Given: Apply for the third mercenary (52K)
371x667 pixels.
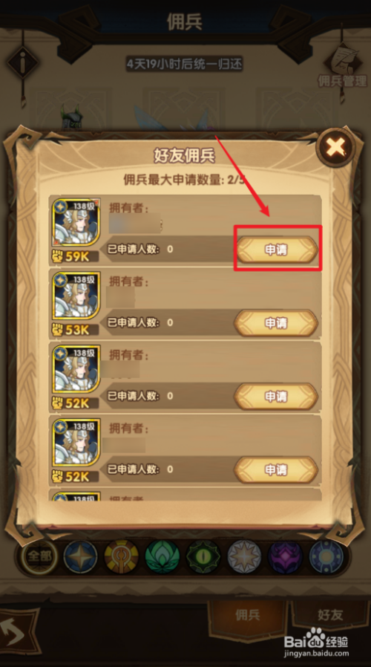Looking at the screenshot, I should [x=277, y=397].
